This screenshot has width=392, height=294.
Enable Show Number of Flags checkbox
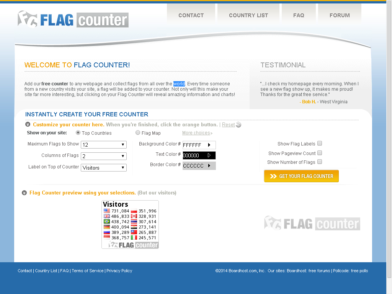pyautogui.click(x=320, y=162)
